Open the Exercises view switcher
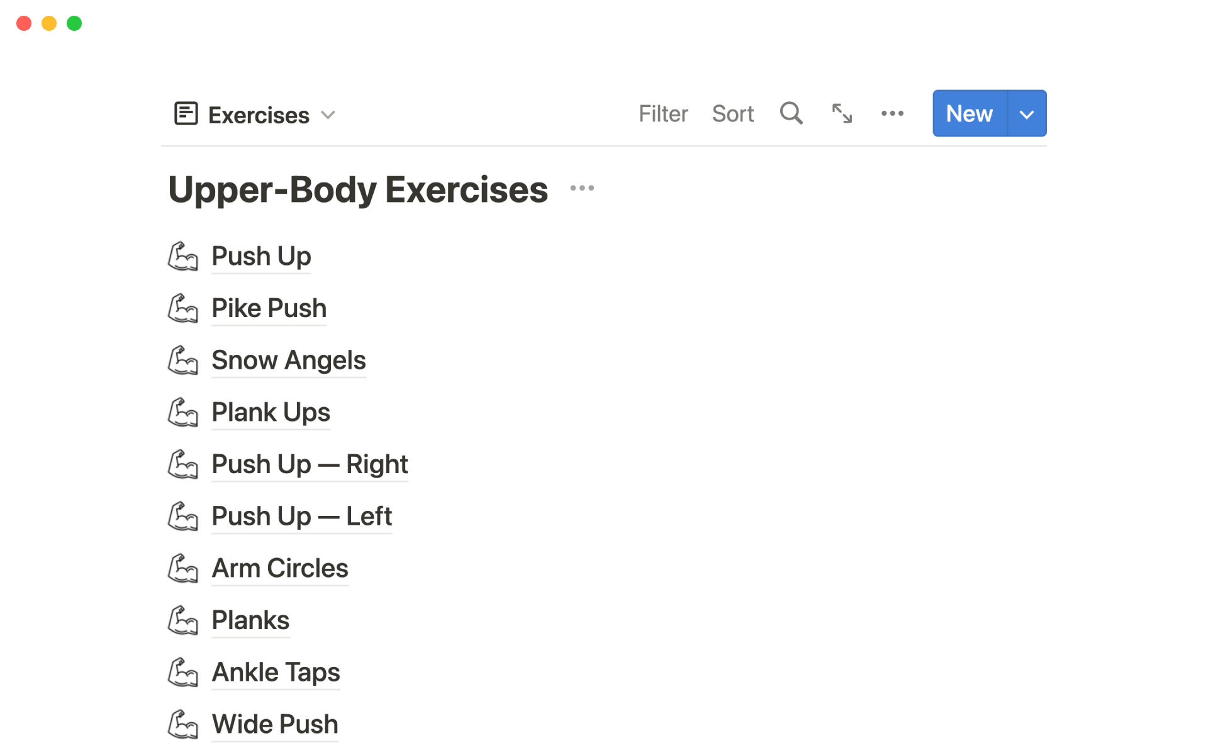 point(259,115)
